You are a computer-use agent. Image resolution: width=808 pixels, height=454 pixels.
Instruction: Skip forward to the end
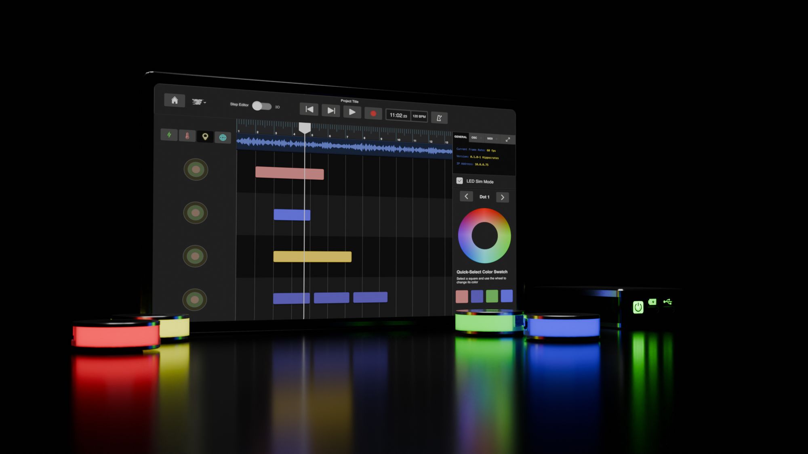pyautogui.click(x=330, y=111)
